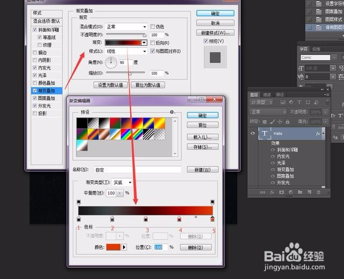344x279 pixels.
Task: Click the type layer filter icon
Action: [299, 102]
